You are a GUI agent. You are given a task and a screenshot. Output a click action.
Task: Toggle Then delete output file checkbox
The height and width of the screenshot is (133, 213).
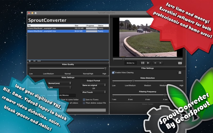pos(84,103)
